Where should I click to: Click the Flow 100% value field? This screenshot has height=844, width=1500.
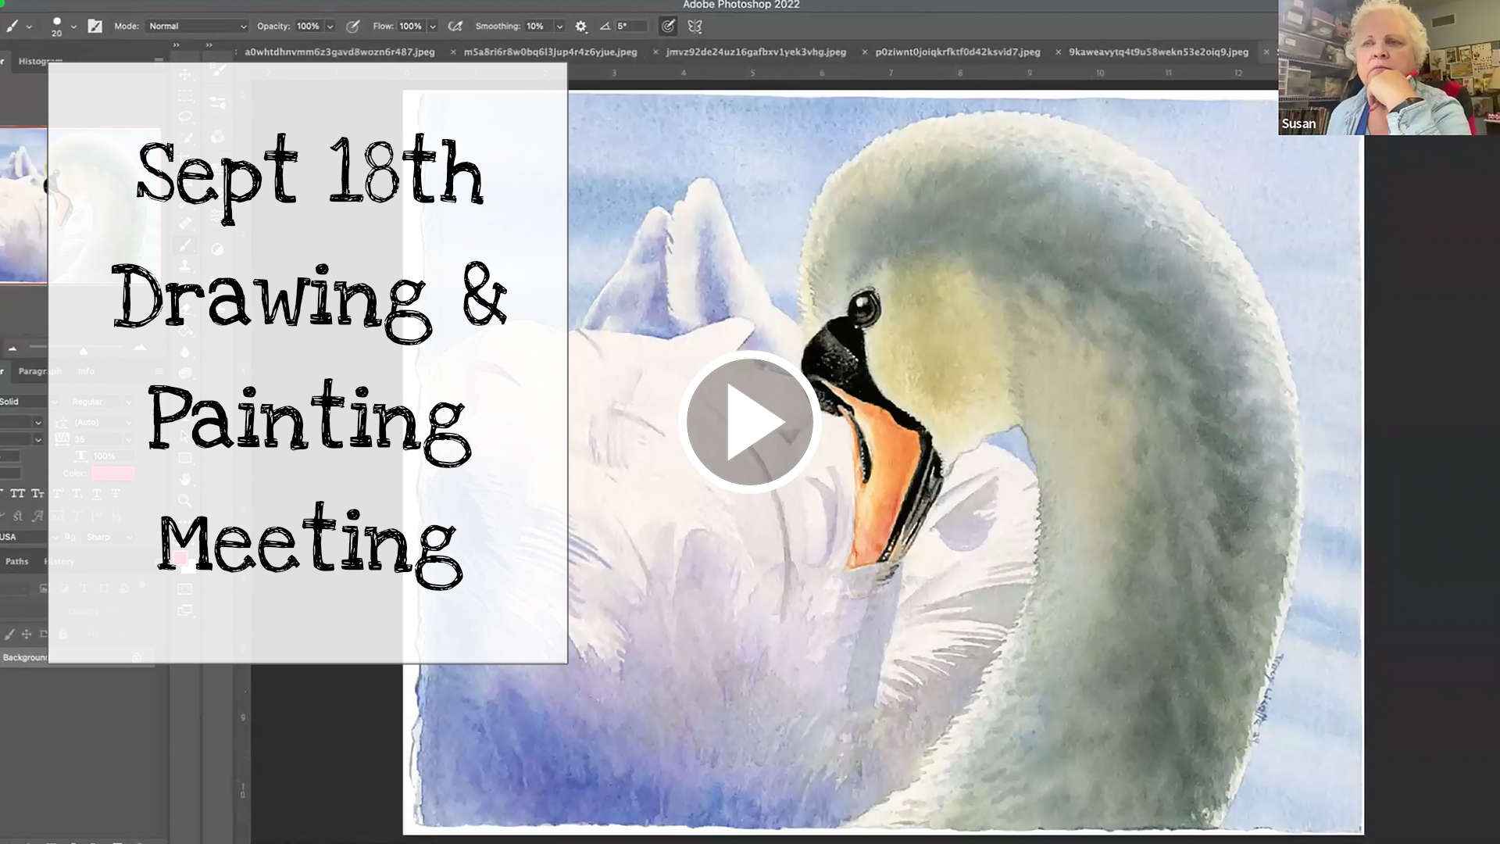(x=411, y=27)
